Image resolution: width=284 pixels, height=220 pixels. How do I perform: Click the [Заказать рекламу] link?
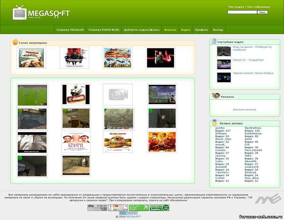click(245, 110)
